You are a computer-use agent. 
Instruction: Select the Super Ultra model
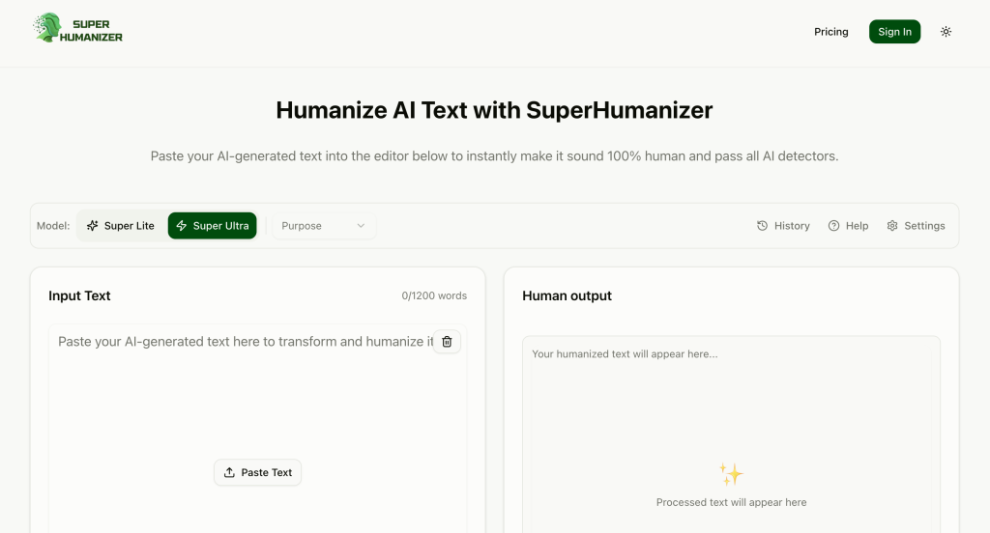[x=212, y=226]
